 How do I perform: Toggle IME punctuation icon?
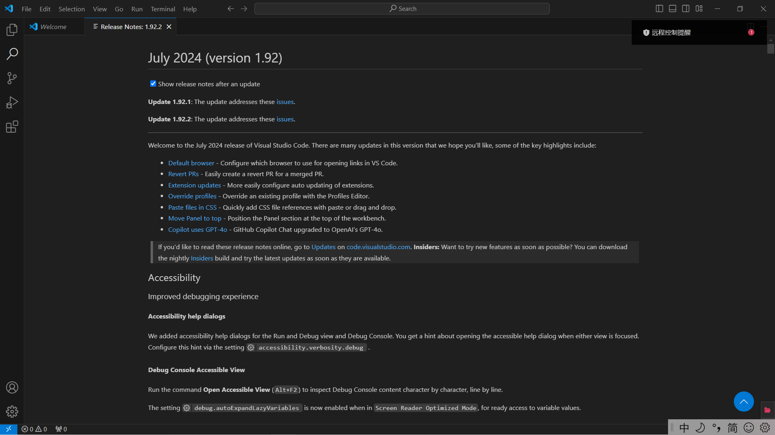(x=716, y=428)
